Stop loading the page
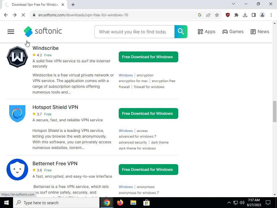The width and height of the screenshot is (277, 208). 23,15
